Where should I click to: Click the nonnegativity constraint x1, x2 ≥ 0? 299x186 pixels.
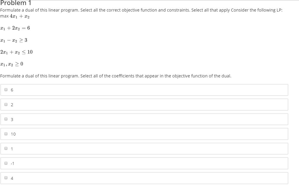(12, 64)
